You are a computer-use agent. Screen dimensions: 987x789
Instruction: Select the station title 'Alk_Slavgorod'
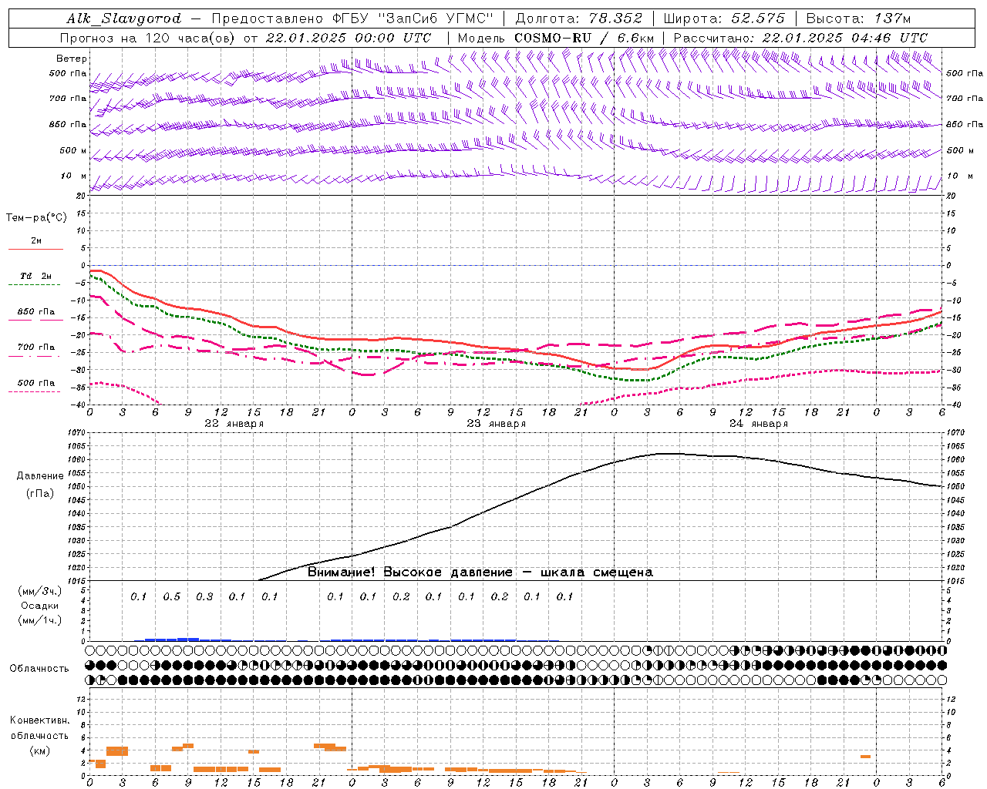pos(123,18)
